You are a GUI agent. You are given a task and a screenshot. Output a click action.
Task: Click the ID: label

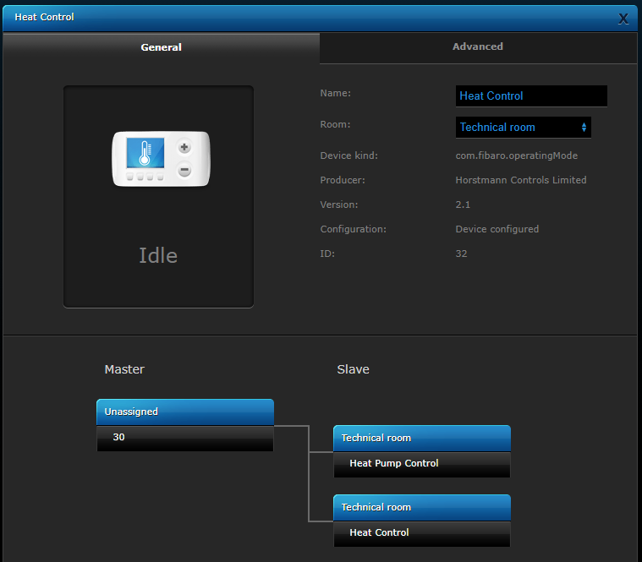pyautogui.click(x=327, y=254)
